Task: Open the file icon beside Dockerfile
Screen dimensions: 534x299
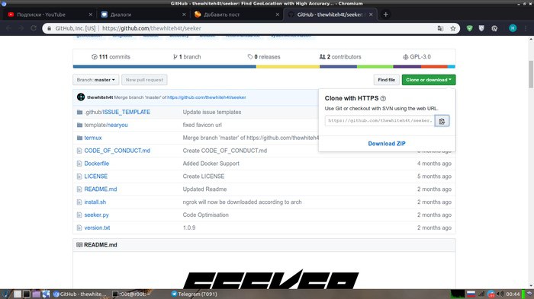Action: click(79, 164)
